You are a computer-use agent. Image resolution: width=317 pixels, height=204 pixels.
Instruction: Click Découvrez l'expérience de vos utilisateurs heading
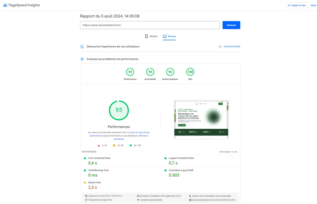point(113,46)
